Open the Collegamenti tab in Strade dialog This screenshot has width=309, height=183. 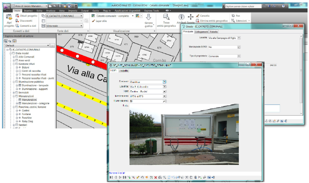click(x=202, y=31)
